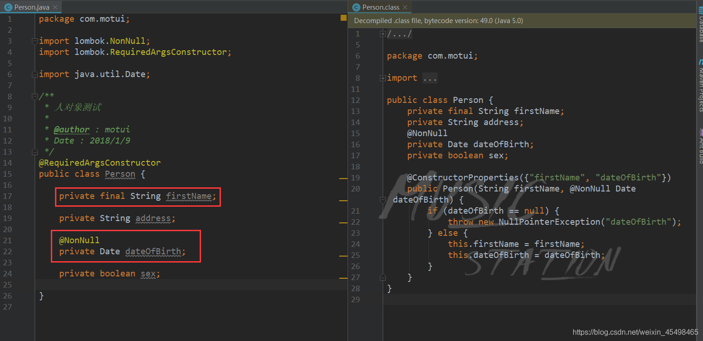Click the @author Javadoc tag
Image resolution: width=703 pixels, height=341 pixels.
[x=72, y=130]
